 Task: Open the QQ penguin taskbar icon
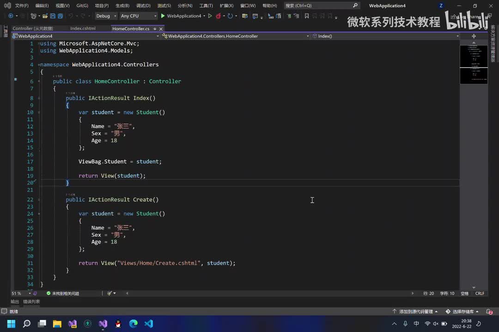(118, 324)
